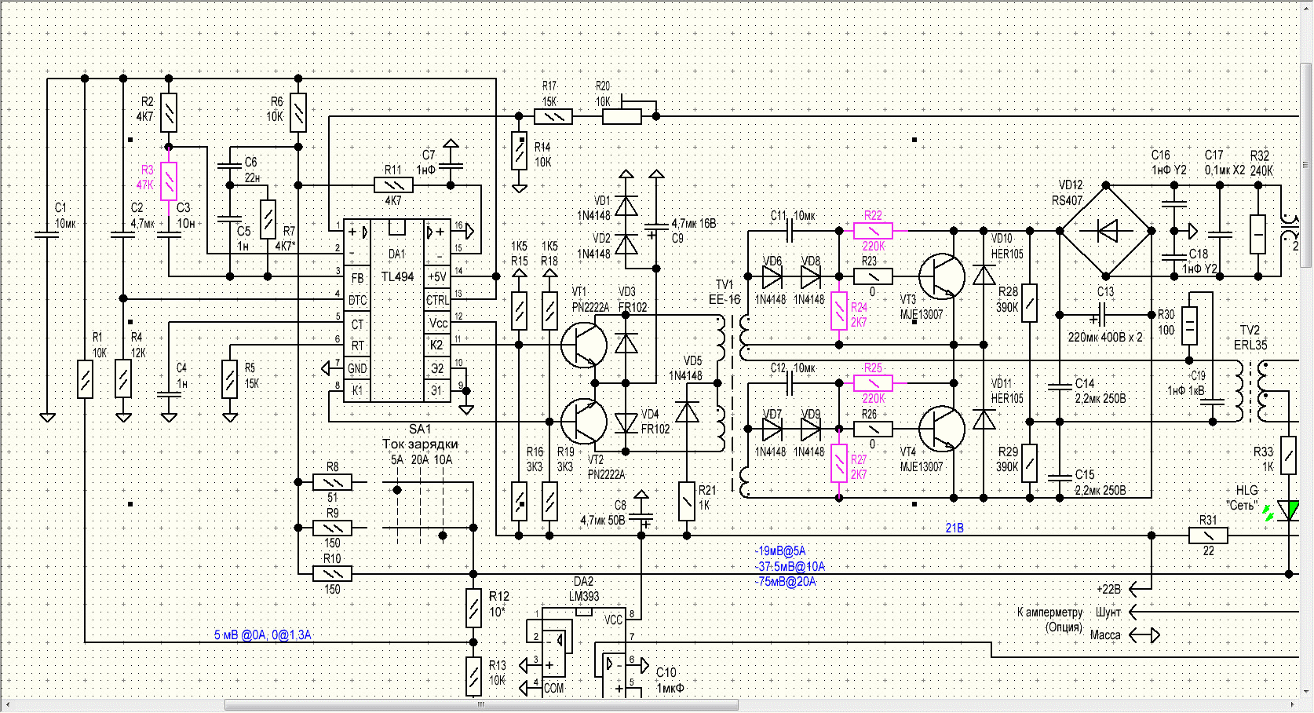
Task: Select the R31 22 ohm resistor
Action: (x=1208, y=536)
